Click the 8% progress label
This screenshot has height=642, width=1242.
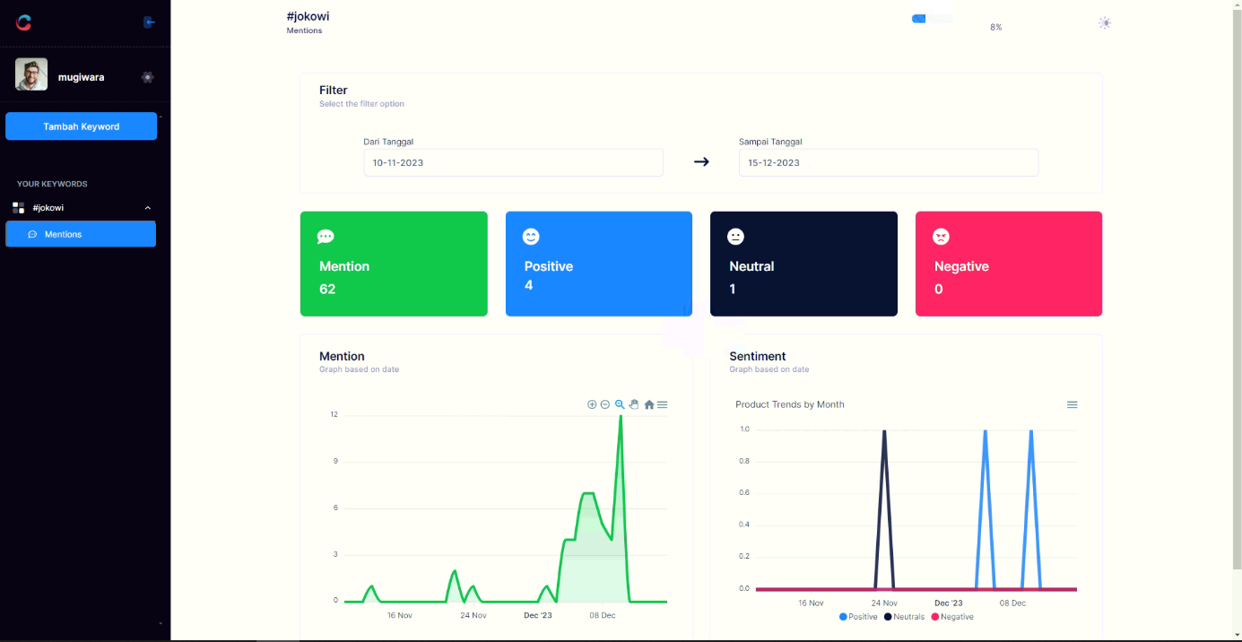[995, 28]
